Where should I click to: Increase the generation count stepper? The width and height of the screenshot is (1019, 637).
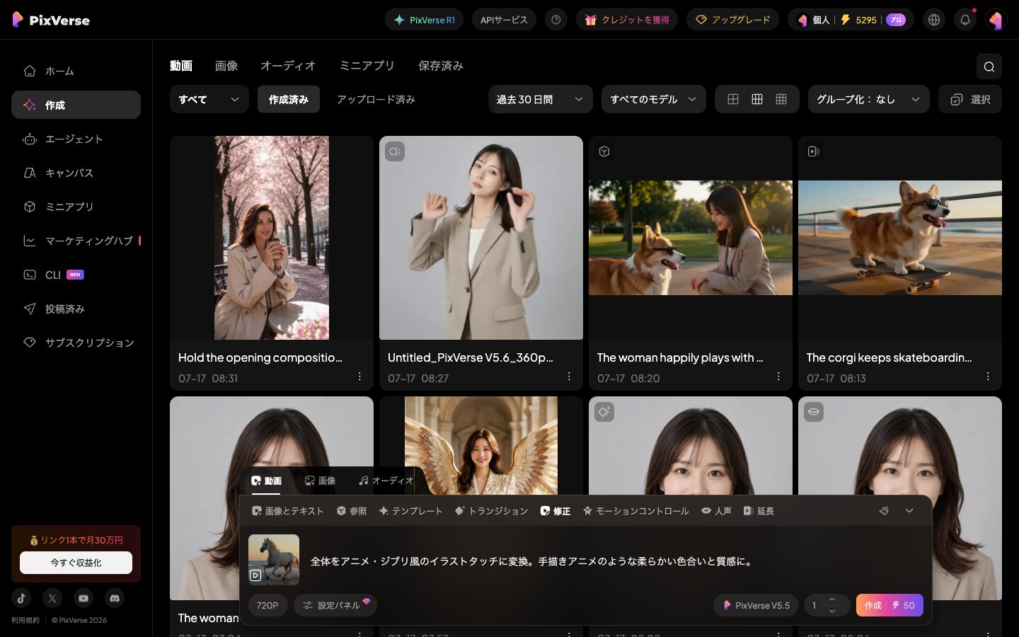(x=832, y=599)
